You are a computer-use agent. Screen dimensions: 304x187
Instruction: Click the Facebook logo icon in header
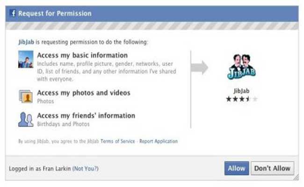(x=13, y=14)
